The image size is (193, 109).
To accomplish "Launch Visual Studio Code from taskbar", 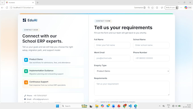I will point(130,106).
